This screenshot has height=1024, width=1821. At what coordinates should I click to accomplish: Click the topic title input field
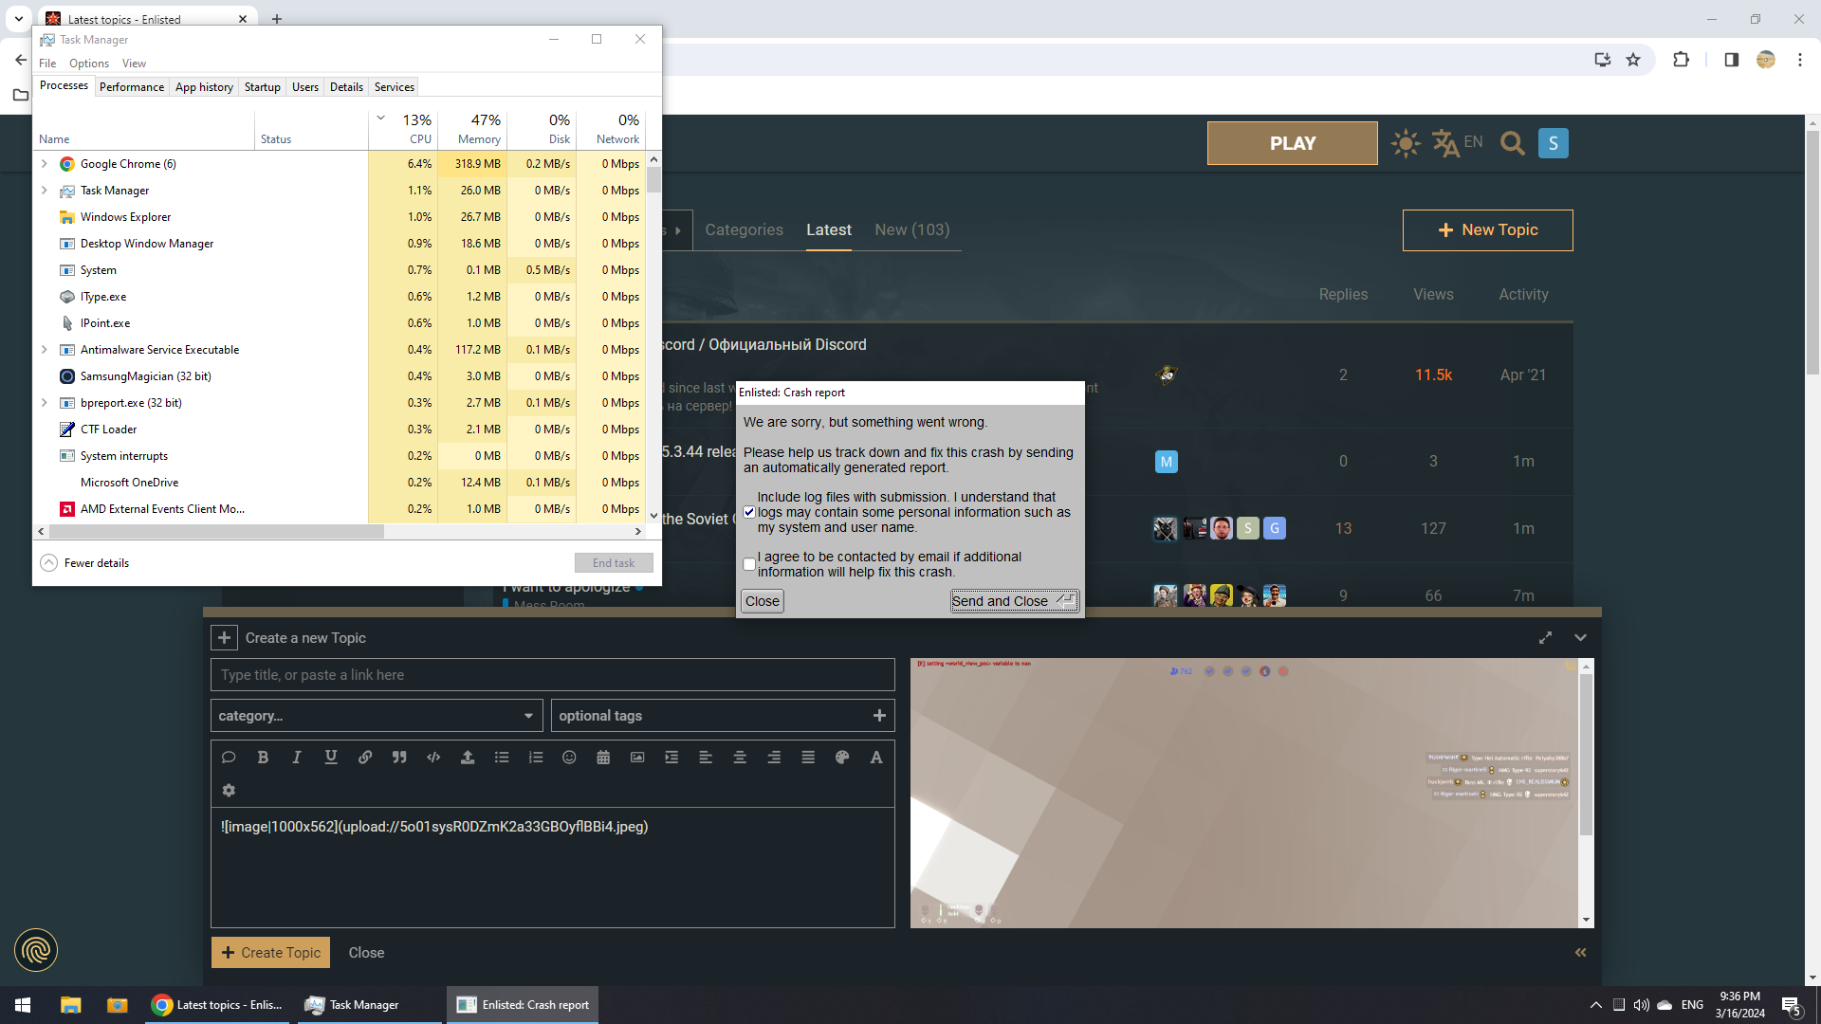coord(552,675)
